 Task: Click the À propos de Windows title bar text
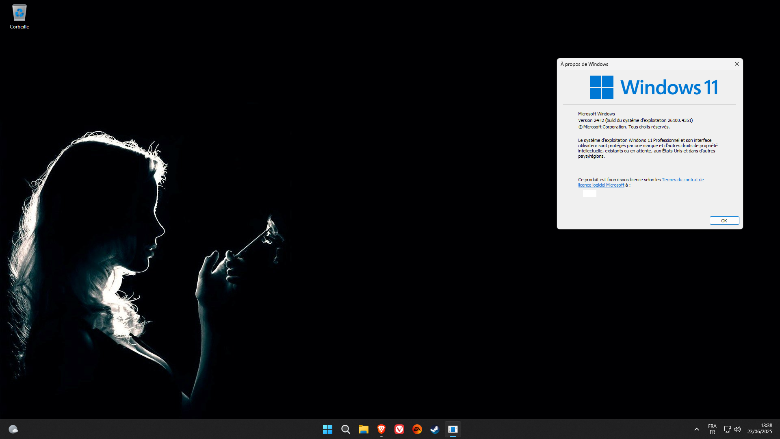584,64
